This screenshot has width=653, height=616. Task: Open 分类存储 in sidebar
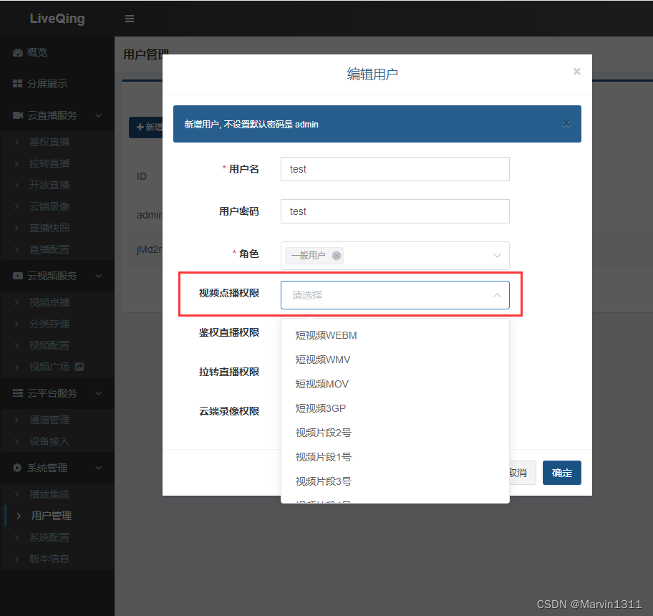point(49,324)
